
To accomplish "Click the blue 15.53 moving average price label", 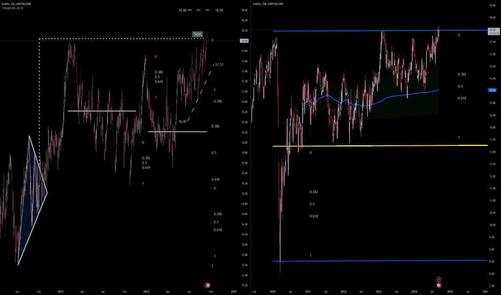I will [x=492, y=90].
